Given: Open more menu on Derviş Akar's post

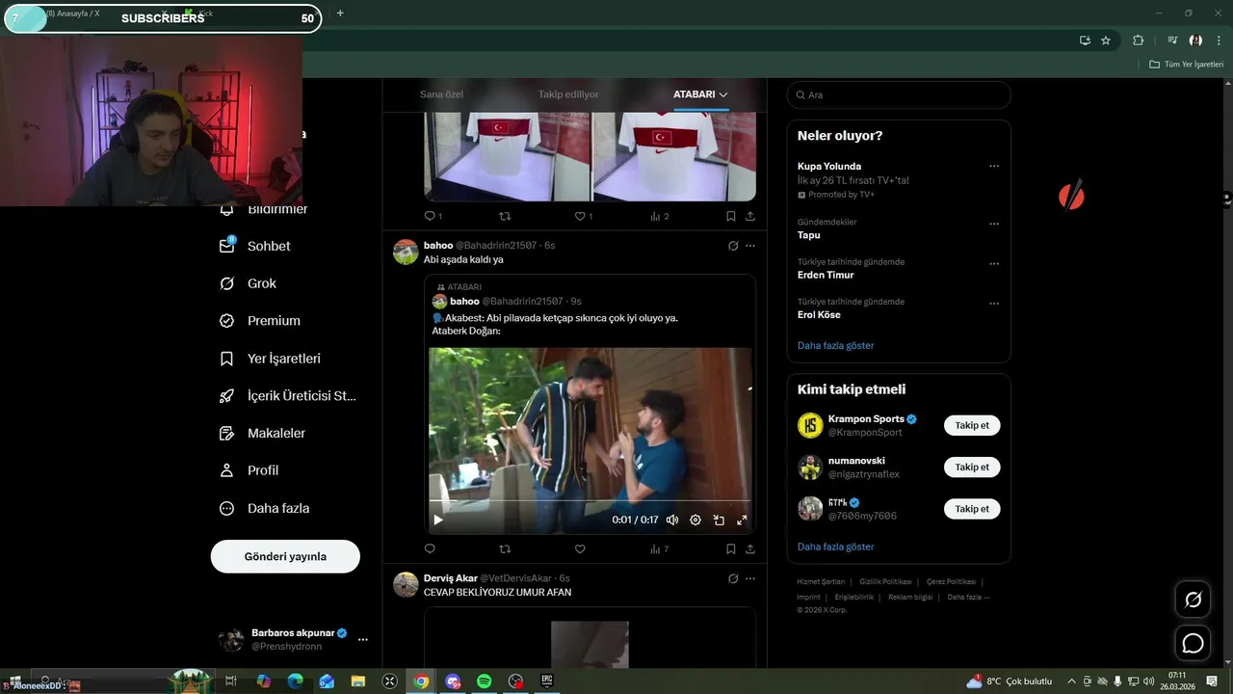Looking at the screenshot, I should tap(750, 578).
